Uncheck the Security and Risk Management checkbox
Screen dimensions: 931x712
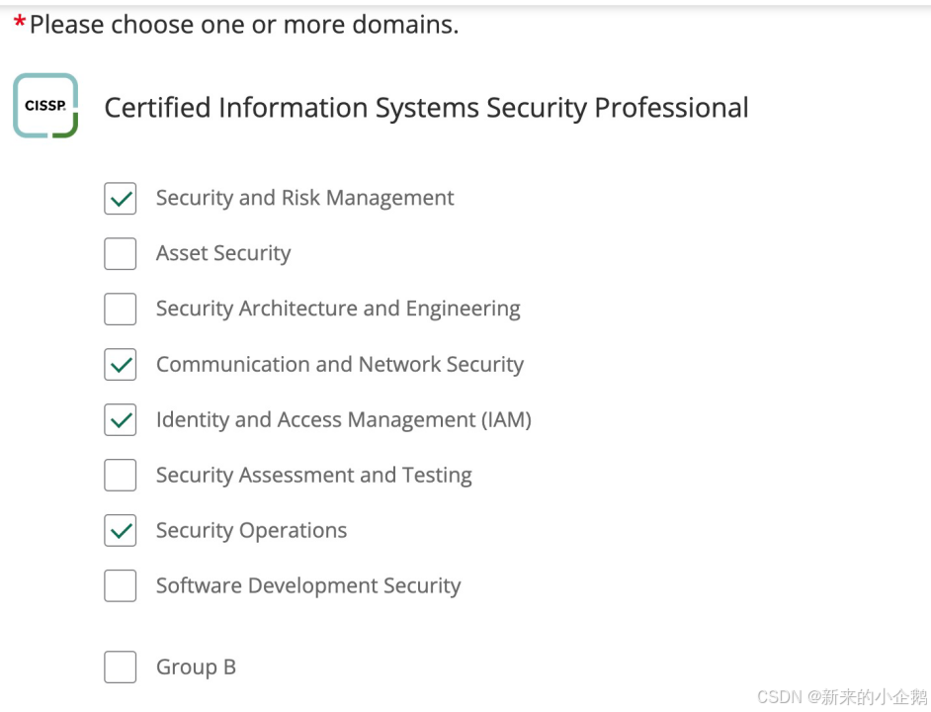pyautogui.click(x=121, y=199)
